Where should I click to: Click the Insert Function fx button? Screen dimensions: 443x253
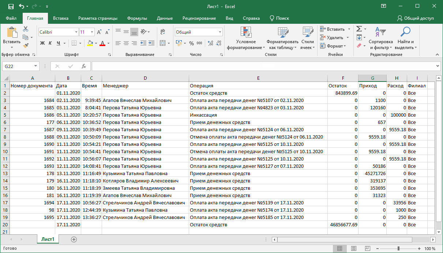[x=84, y=66]
